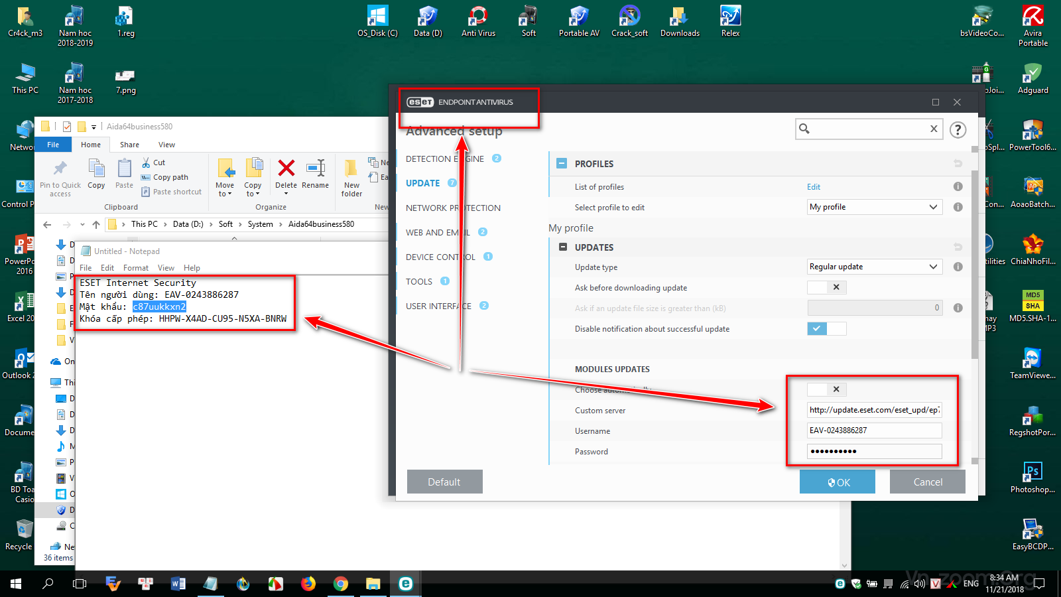Open the Select profile to edit dropdown
1061x597 pixels.
click(874, 207)
